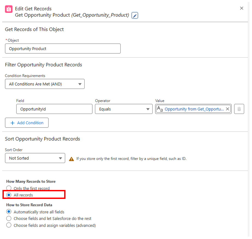The height and width of the screenshot is (239, 252).
Task: Click the Value field resource pill
Action: [193, 109]
